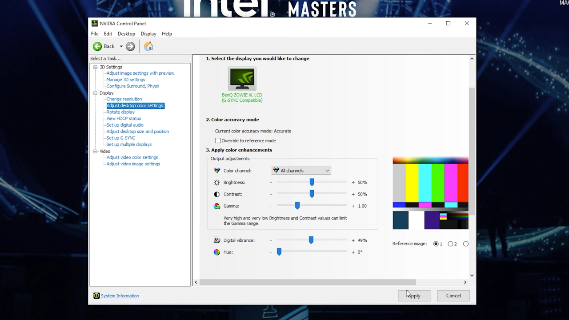
Task: Click the Contrast half-circle icon
Action: point(217,194)
